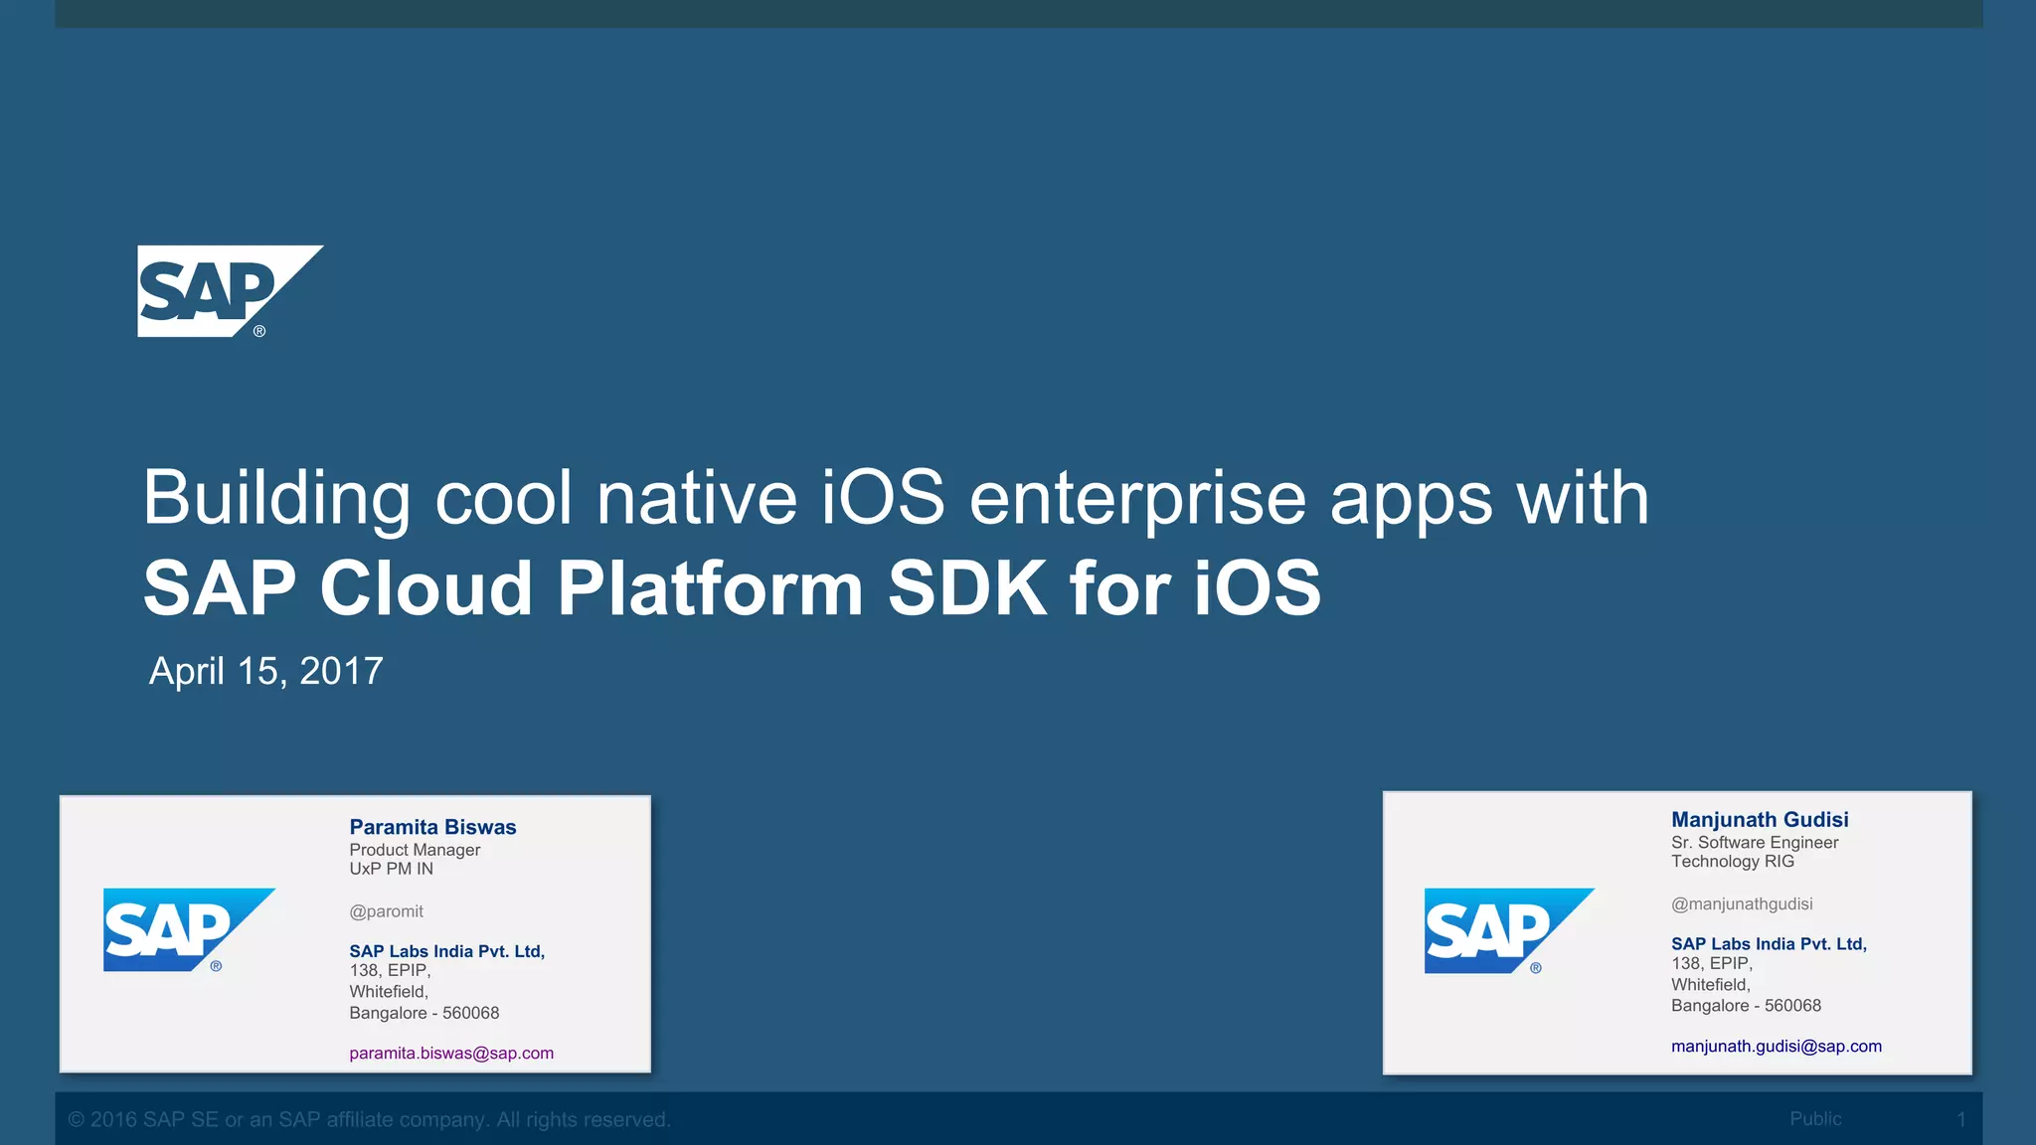Click the 'SAP Cloud Platform SDK for iOS' title
2036x1145 pixels.
732,588
